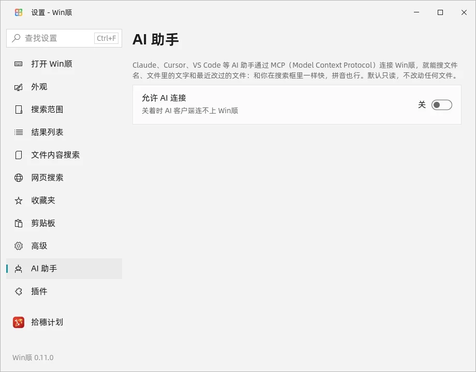Click the star icon beside 收藏夹
The height and width of the screenshot is (372, 476).
coord(19,200)
